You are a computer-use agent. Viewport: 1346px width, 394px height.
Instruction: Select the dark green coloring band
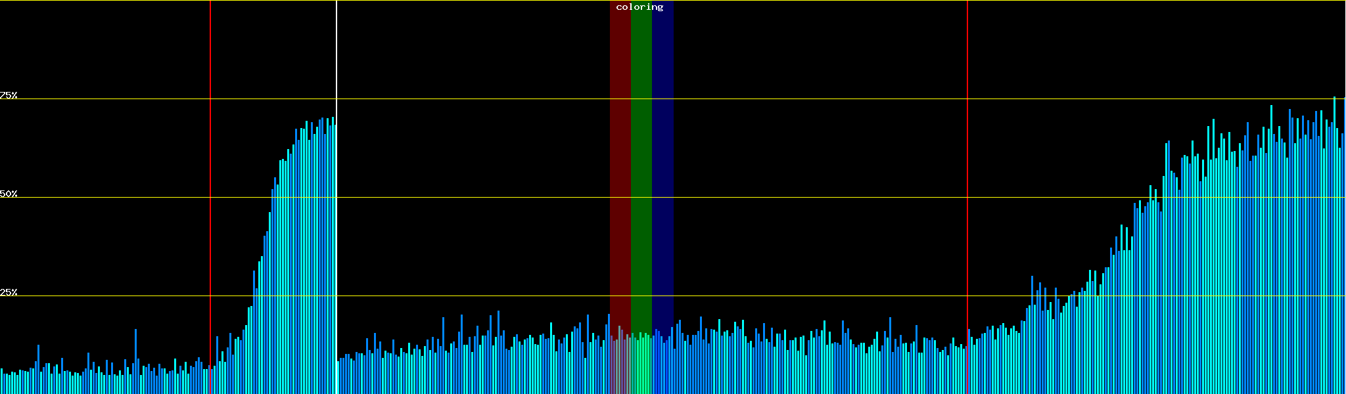(641, 164)
